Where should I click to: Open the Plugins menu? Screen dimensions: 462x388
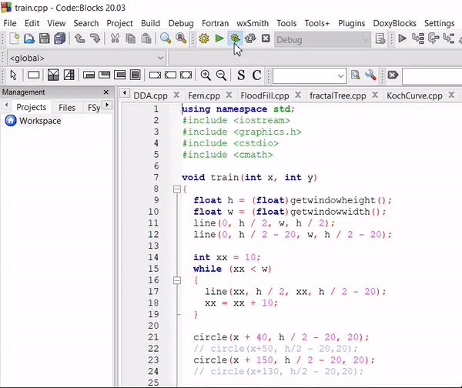[x=352, y=23]
